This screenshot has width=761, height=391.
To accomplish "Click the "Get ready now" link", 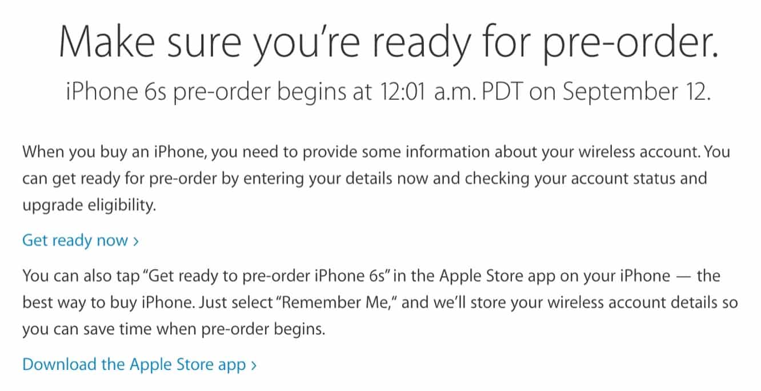I will tap(75, 240).
